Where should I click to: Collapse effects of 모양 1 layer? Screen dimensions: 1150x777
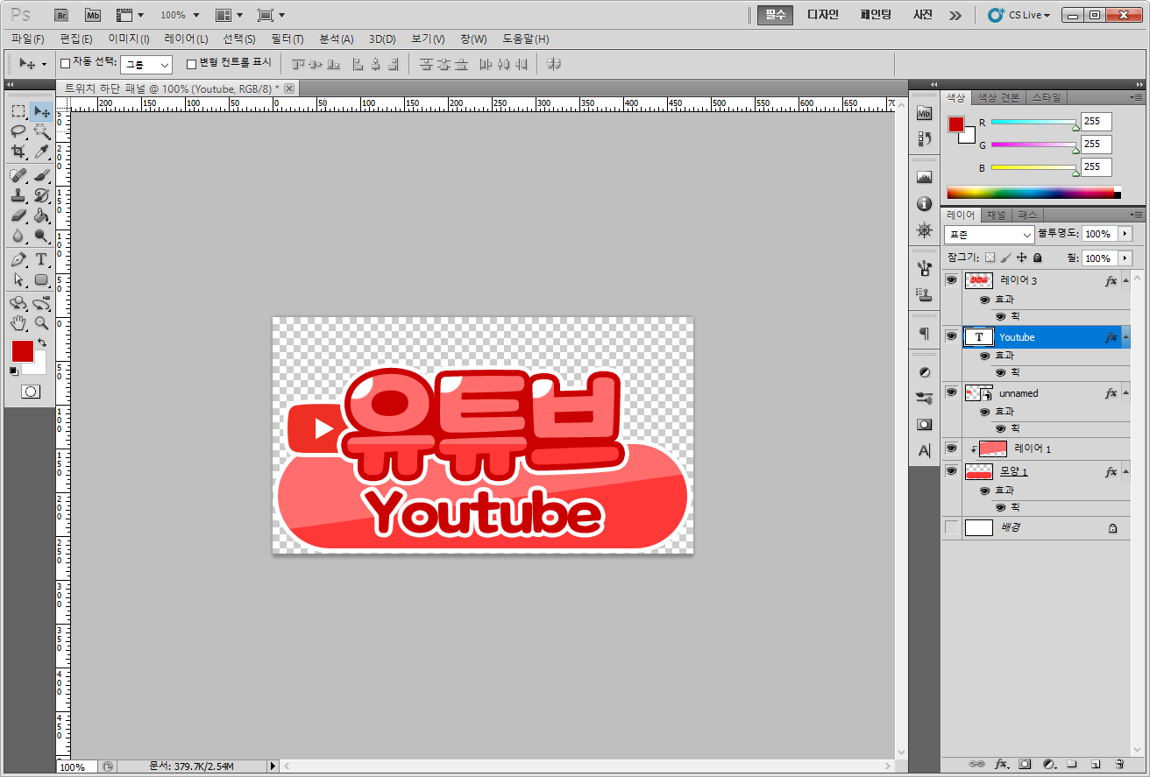click(1125, 472)
